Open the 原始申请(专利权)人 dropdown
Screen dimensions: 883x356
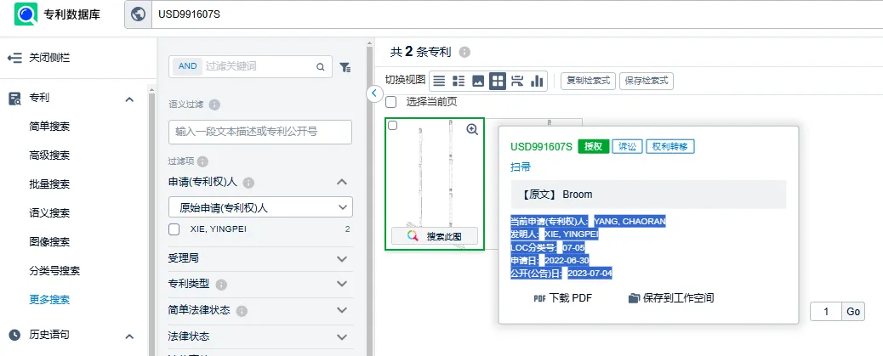[261, 207]
